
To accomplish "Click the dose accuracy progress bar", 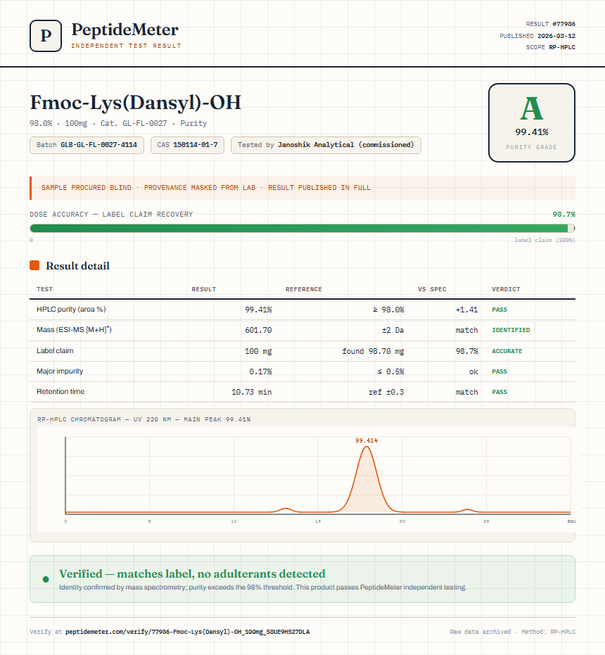I will click(x=302, y=228).
